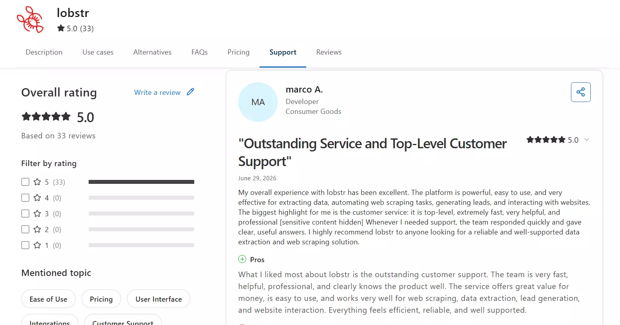Screen dimensions: 620x325
Task: Click the Write a review link
Action: pos(157,92)
